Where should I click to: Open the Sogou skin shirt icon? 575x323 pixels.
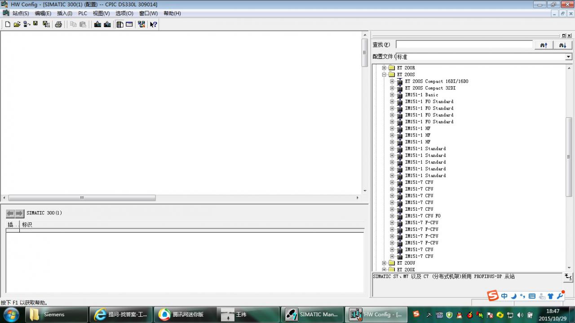550,296
